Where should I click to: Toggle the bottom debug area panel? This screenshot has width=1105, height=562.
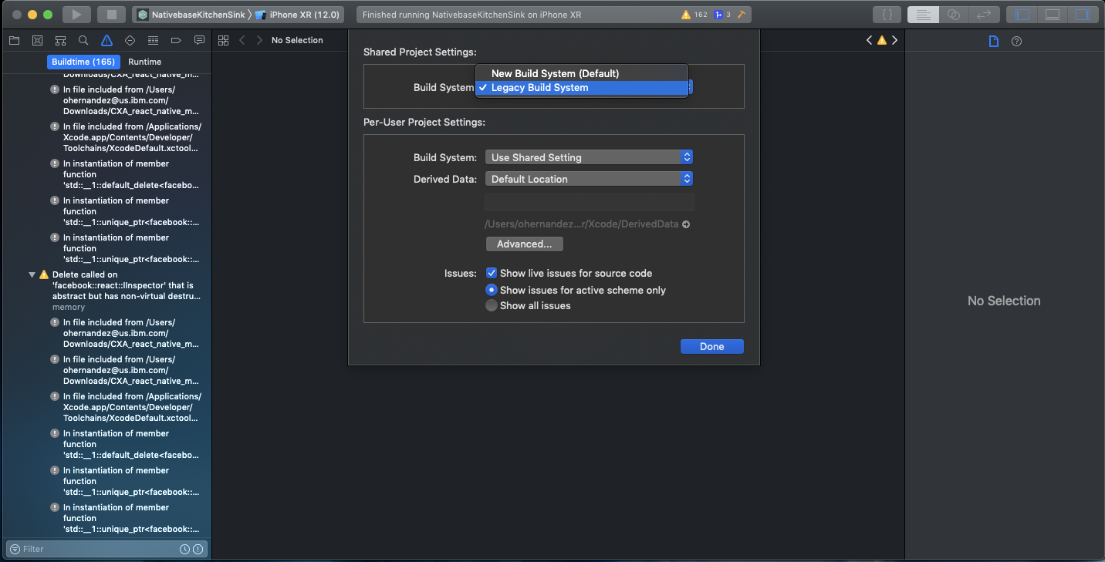1052,15
